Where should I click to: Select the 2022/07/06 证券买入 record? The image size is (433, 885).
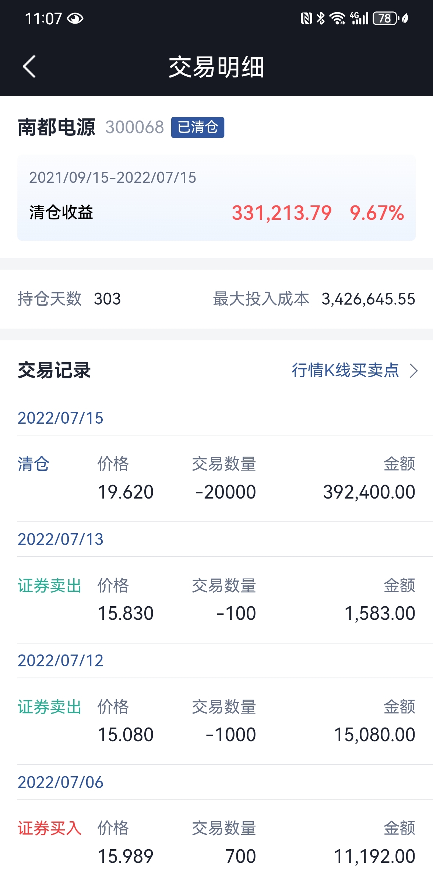216,842
